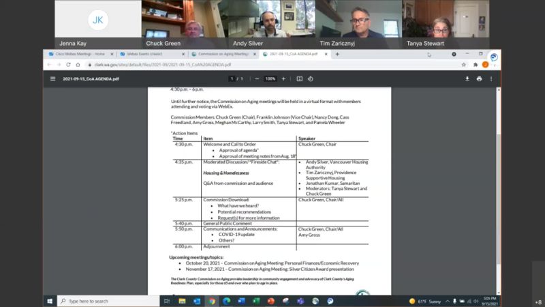The image size is (545, 307).
Task: Zoom out the PDF with minus button
Action: 256,78
